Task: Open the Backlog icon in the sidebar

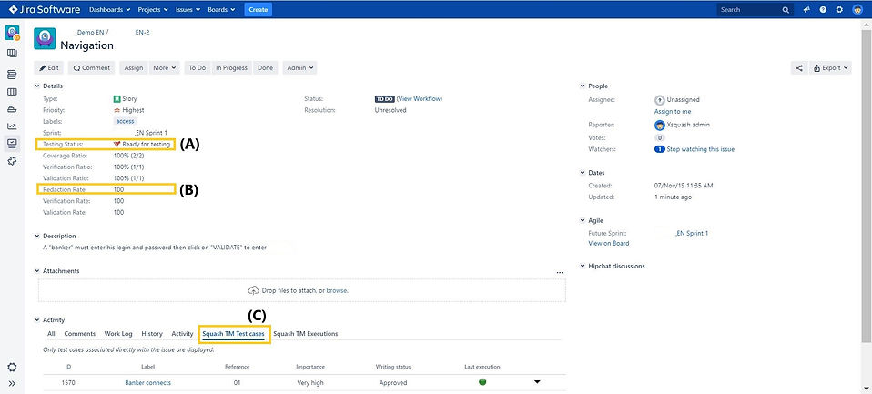Action: tap(12, 54)
